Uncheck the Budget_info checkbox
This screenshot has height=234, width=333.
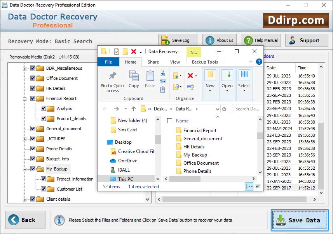click(33, 159)
